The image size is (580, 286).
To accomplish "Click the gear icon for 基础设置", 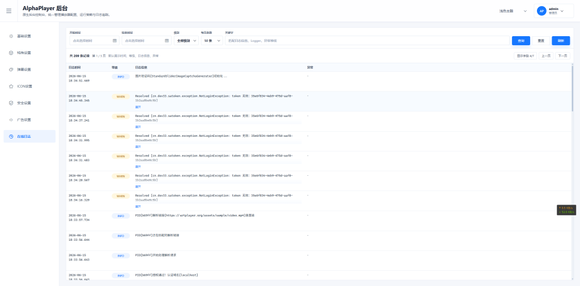I will [x=11, y=36].
